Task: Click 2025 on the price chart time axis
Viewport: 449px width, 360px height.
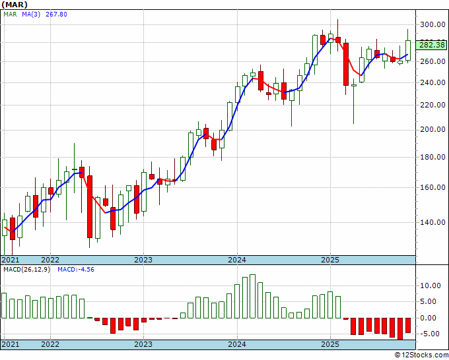Action: (330, 260)
